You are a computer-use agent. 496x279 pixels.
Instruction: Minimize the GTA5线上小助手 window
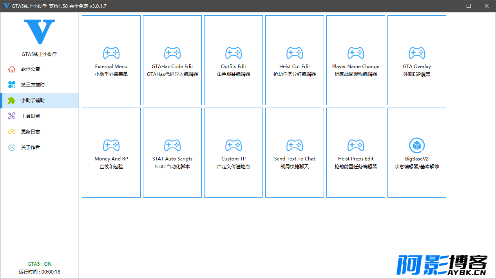pyautogui.click(x=451, y=6)
